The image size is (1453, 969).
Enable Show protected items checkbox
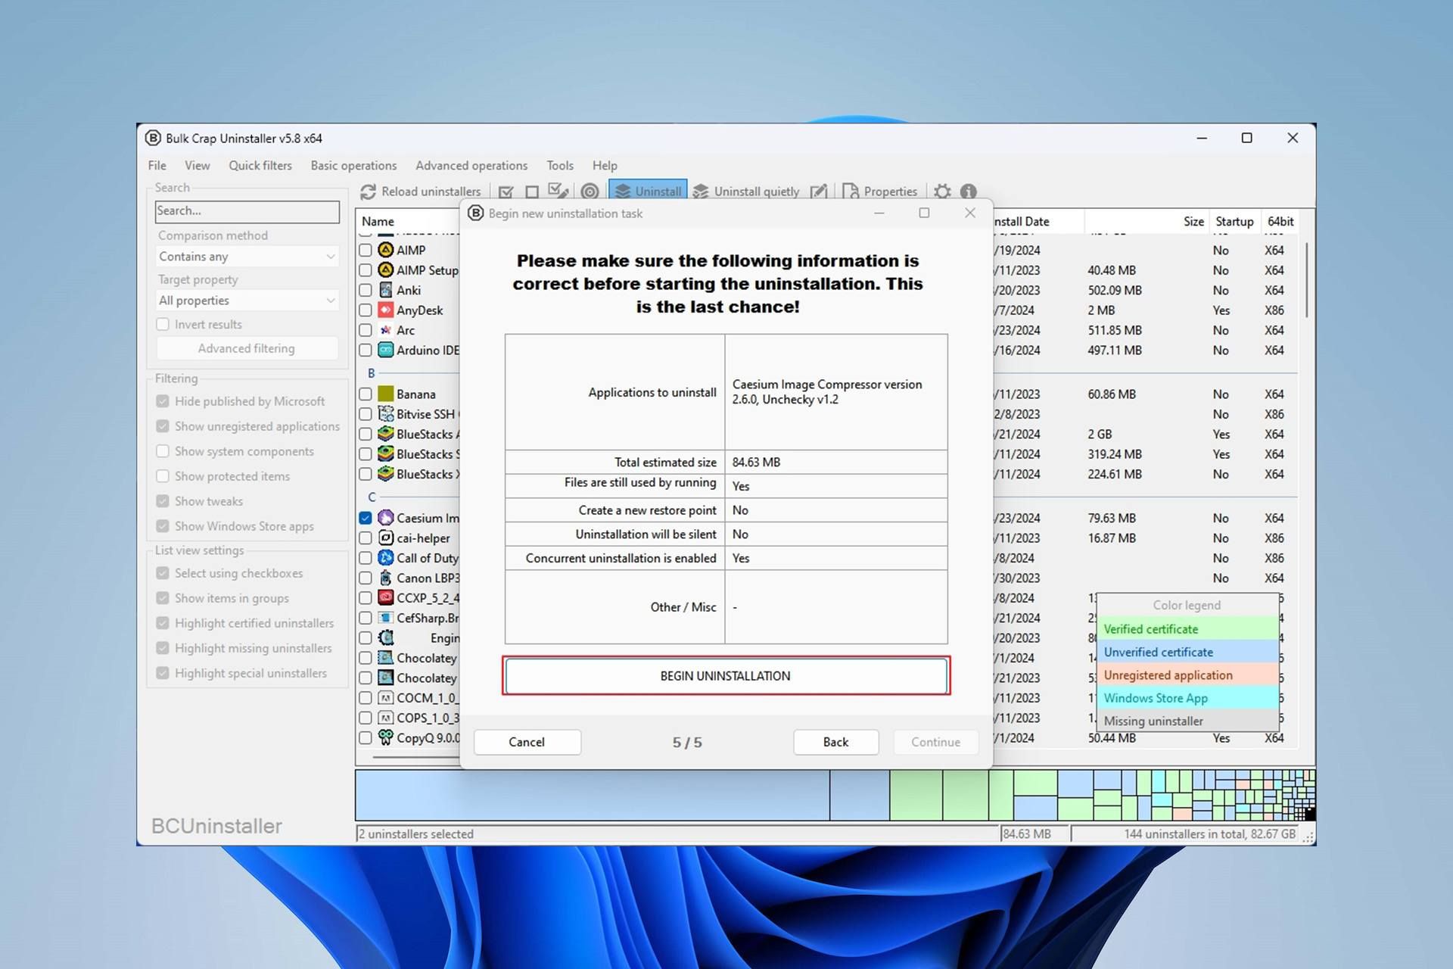pos(163,476)
